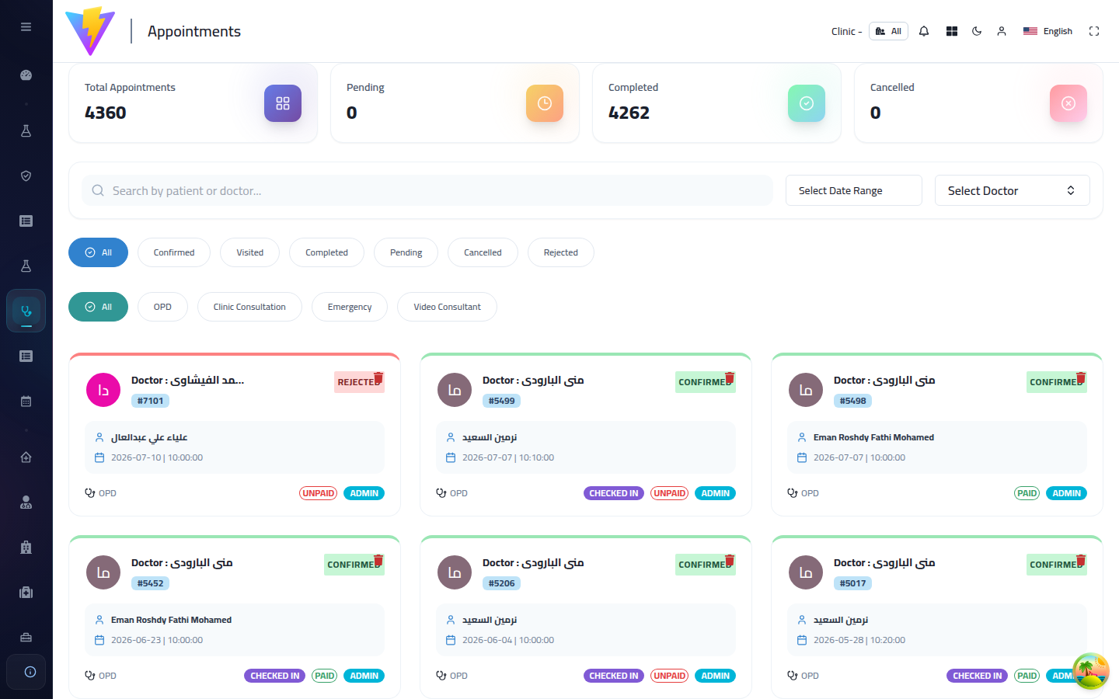Focus the patient or doctor search field

[427, 190]
